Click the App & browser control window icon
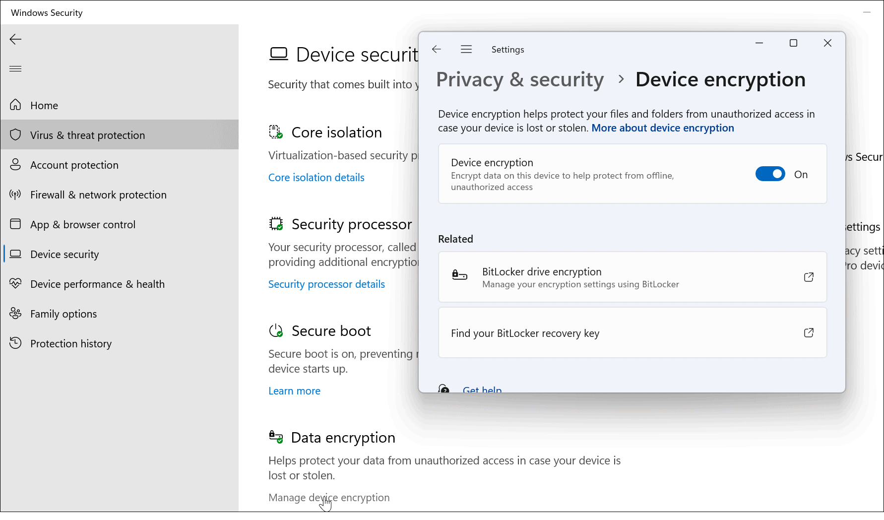Screen dimensions: 884x520 (15, 224)
